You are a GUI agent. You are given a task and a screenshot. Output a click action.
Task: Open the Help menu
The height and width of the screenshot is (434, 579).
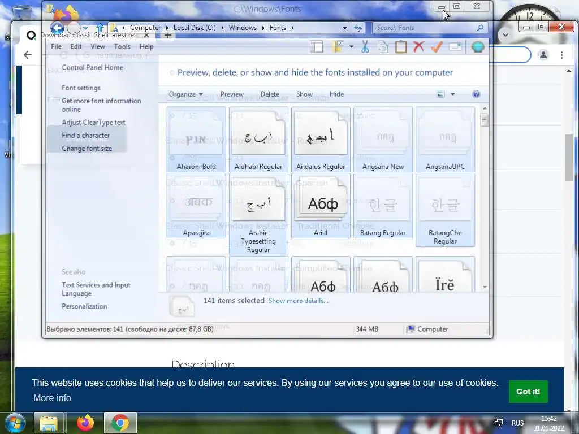(146, 46)
